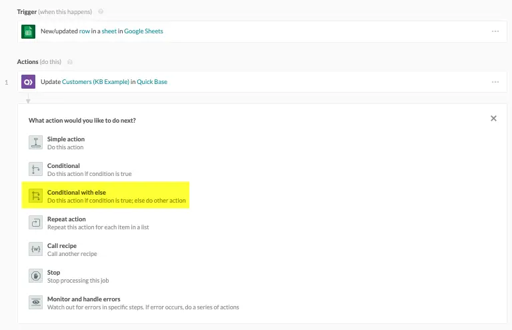Pick the Repeat action option
The width and height of the screenshot is (512, 330).
click(x=89, y=223)
